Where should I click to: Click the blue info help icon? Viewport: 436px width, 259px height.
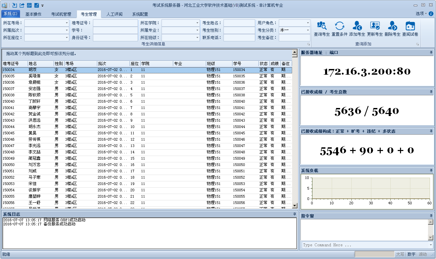[431, 14]
